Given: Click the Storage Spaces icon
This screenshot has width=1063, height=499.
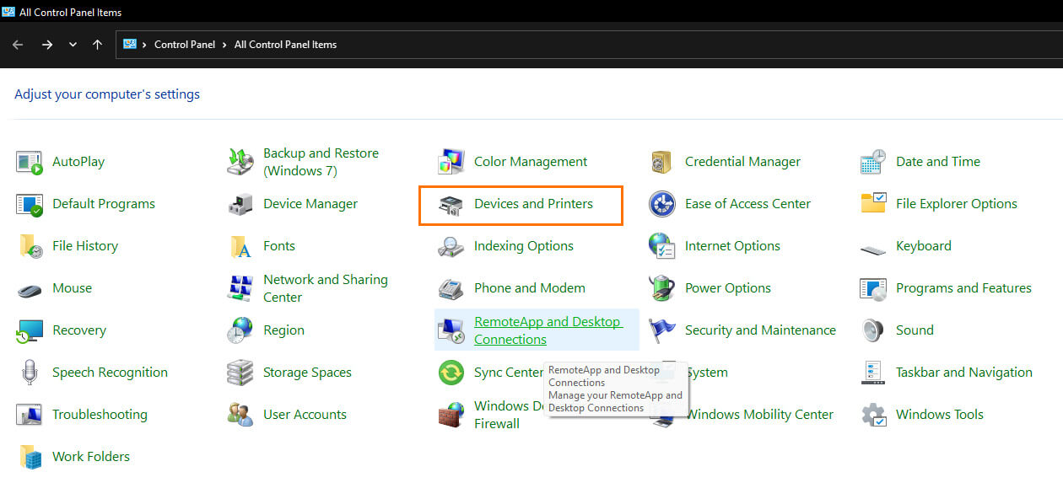Looking at the screenshot, I should click(240, 373).
